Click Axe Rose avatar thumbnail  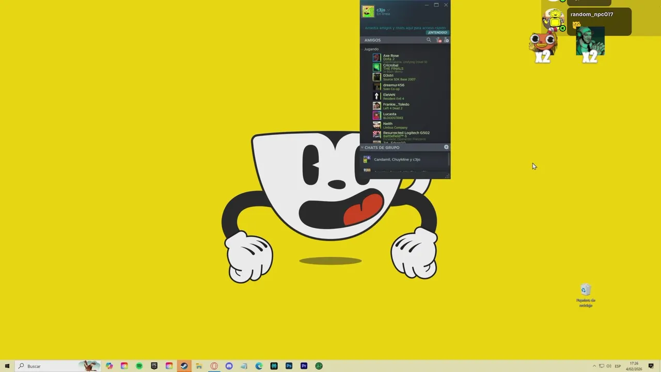click(x=377, y=58)
